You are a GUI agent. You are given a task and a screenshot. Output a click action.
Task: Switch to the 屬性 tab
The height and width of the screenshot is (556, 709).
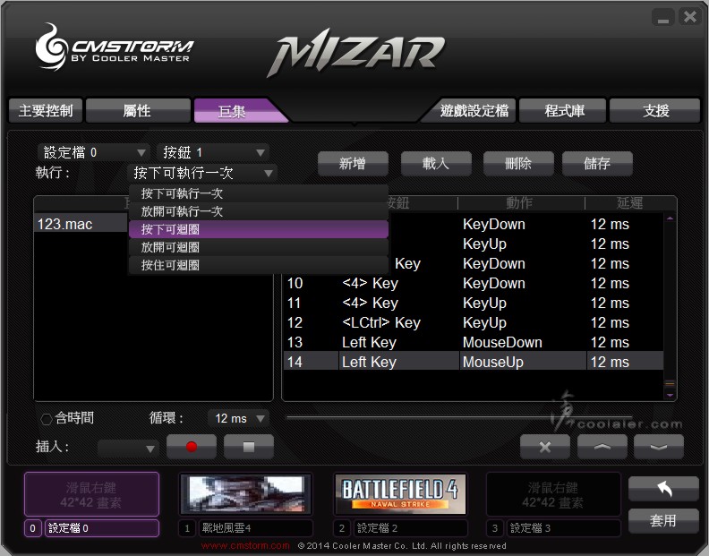[x=138, y=110]
